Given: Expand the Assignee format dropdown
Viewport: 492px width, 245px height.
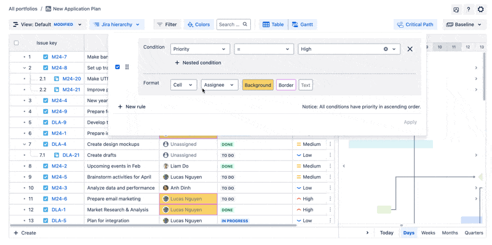Looking at the screenshot, I should (x=220, y=85).
